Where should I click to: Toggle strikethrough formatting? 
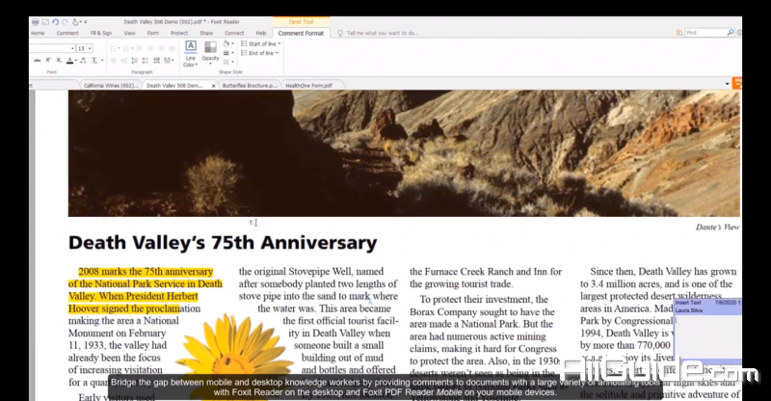(x=38, y=60)
